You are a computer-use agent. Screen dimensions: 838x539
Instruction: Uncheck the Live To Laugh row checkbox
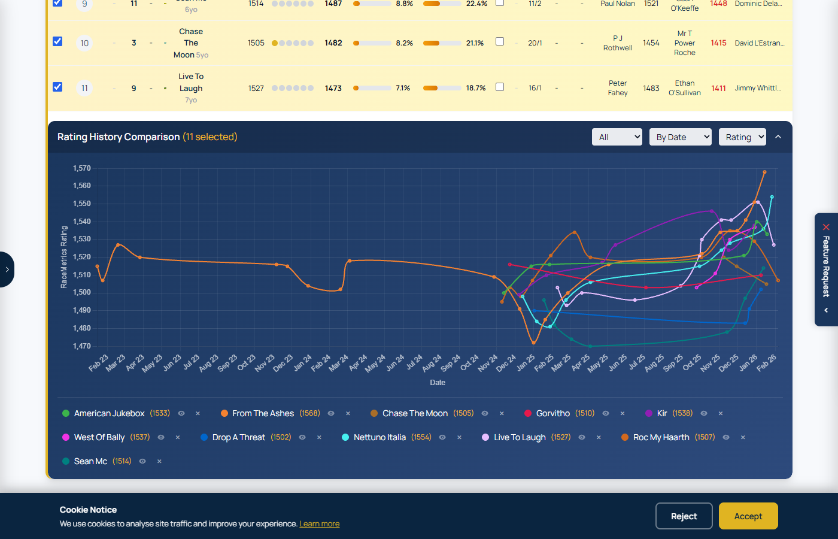[57, 86]
